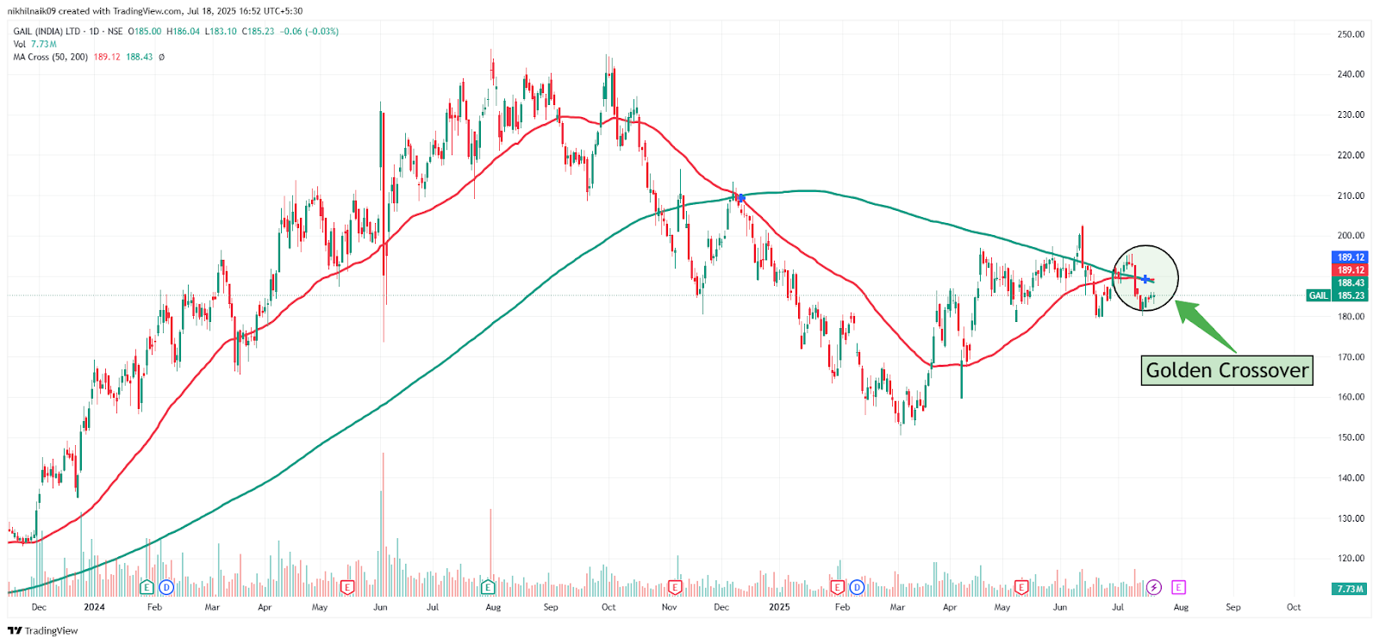Click the H186.04 high price value

pyautogui.click(x=183, y=31)
